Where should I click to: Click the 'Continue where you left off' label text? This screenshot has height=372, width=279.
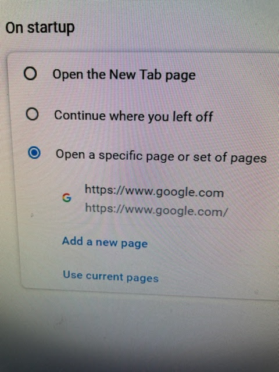pos(134,116)
